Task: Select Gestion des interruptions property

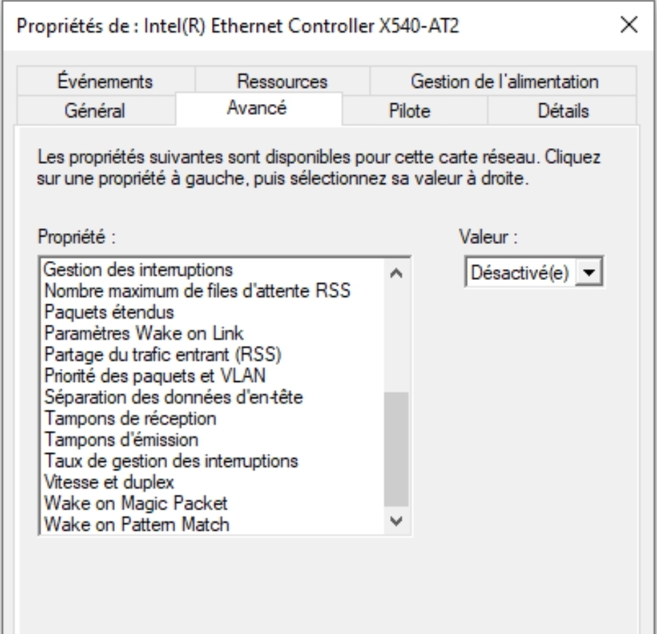Action: pos(139,270)
